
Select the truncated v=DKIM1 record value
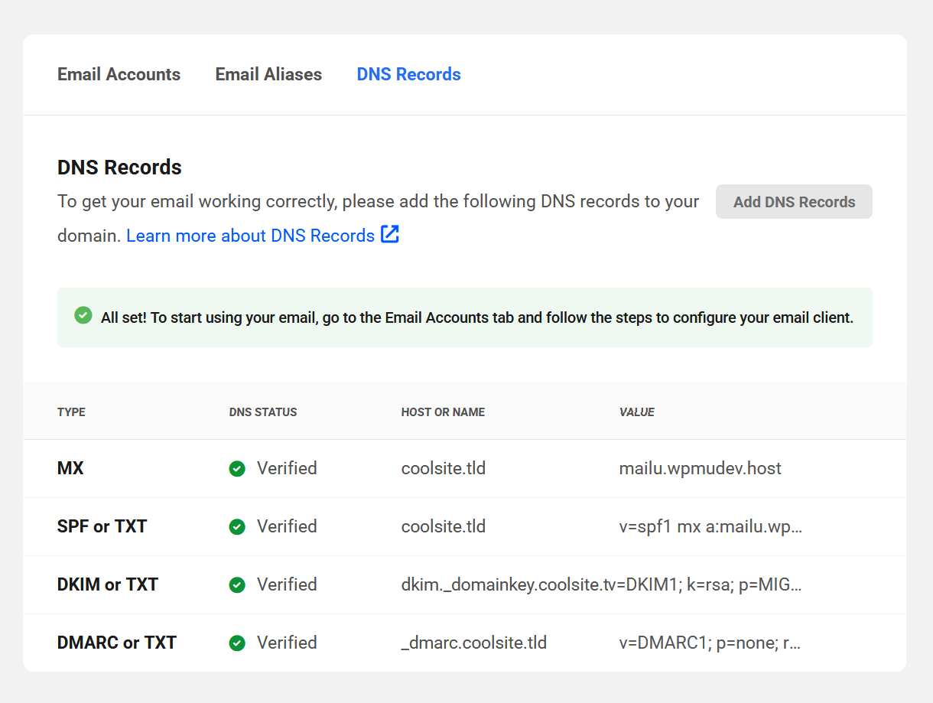pos(711,584)
